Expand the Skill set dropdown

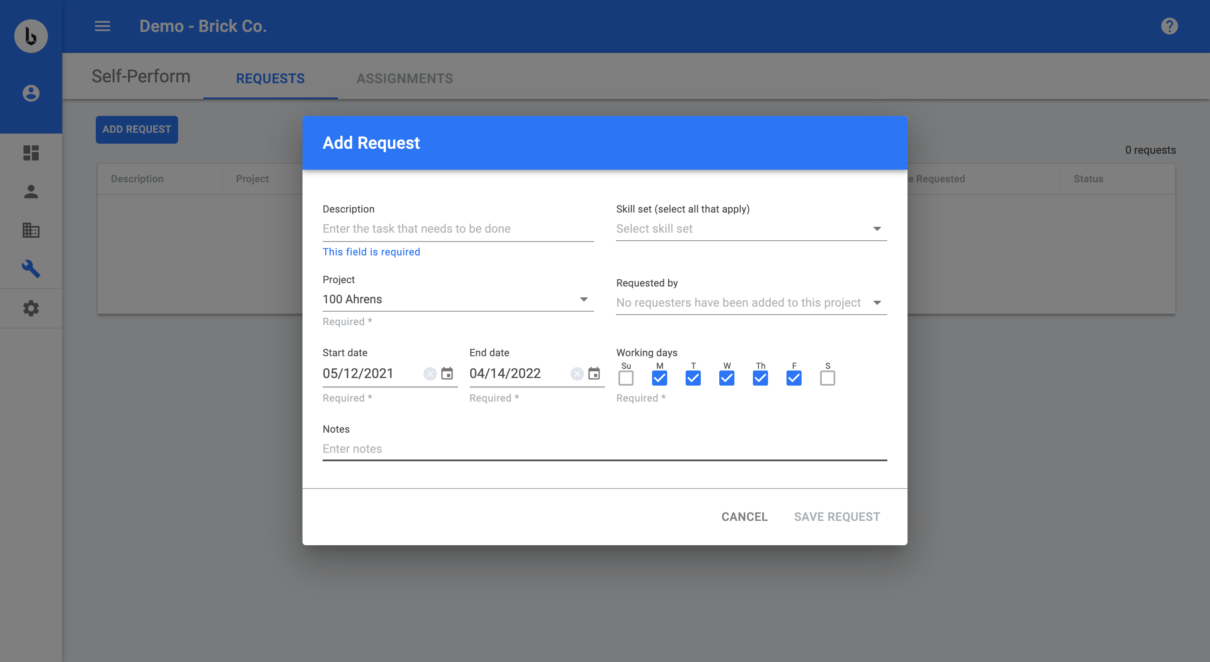[751, 229]
